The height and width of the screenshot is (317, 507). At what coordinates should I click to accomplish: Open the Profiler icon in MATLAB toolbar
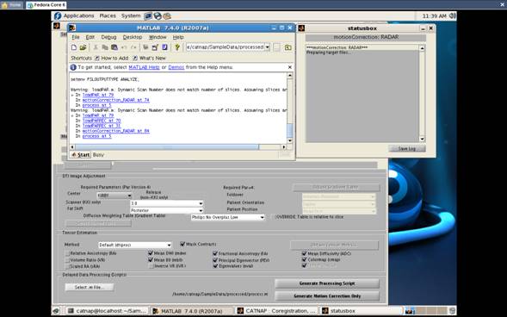coord(164,47)
